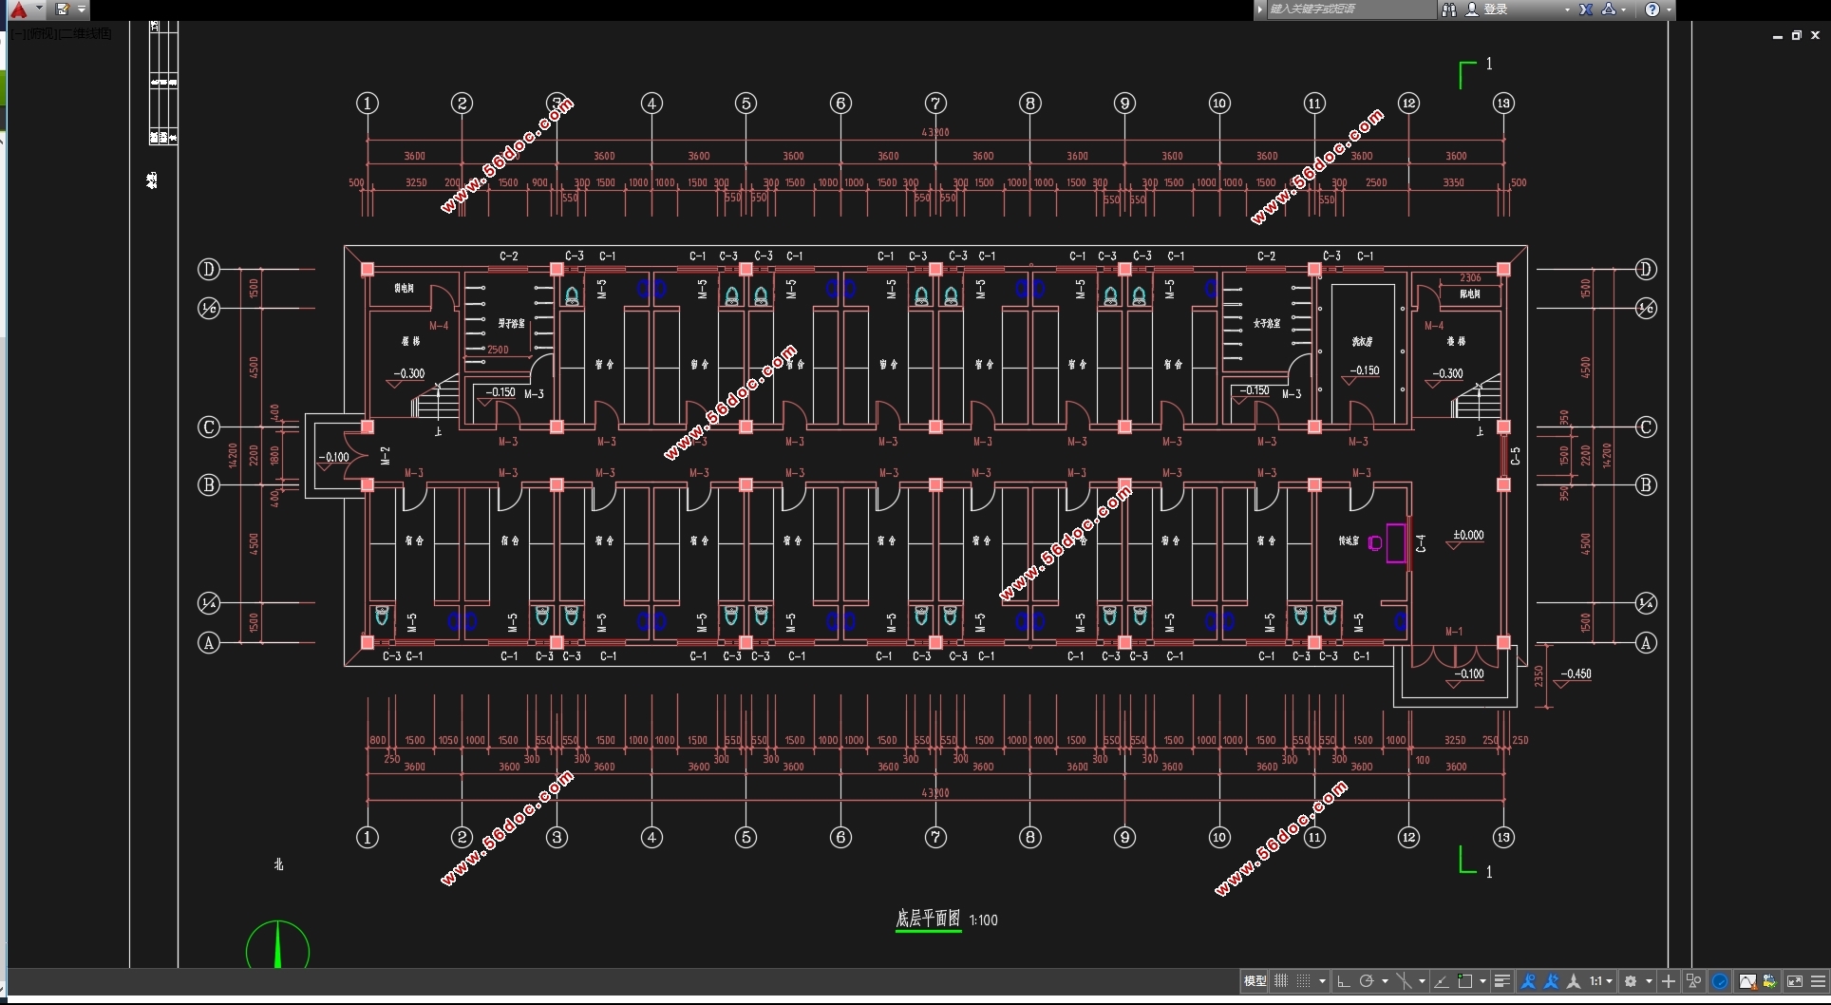
Task: Switch to the 模型 model space button
Action: [x=1255, y=981]
